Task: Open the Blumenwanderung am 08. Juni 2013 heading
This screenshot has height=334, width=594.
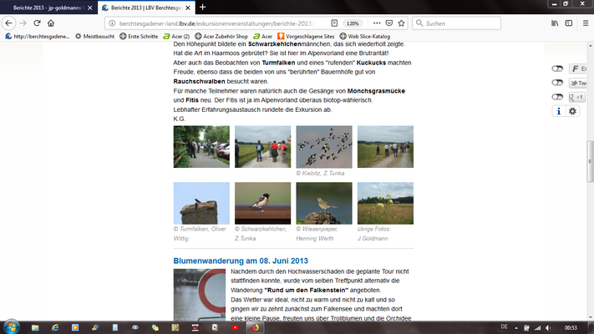Action: click(241, 261)
